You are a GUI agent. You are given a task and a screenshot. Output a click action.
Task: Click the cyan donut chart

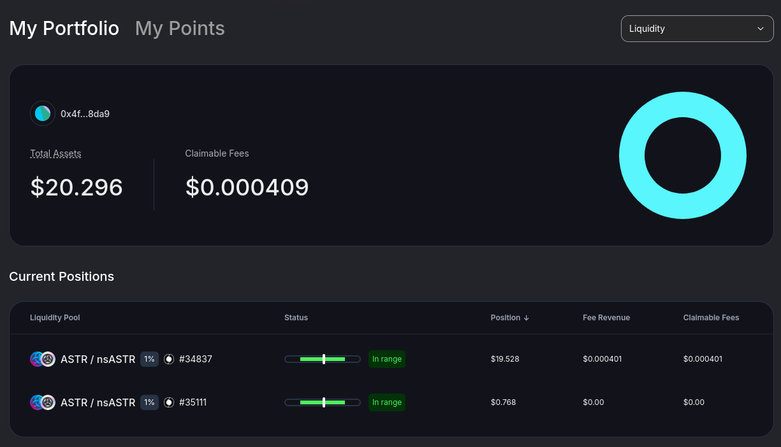point(683,155)
